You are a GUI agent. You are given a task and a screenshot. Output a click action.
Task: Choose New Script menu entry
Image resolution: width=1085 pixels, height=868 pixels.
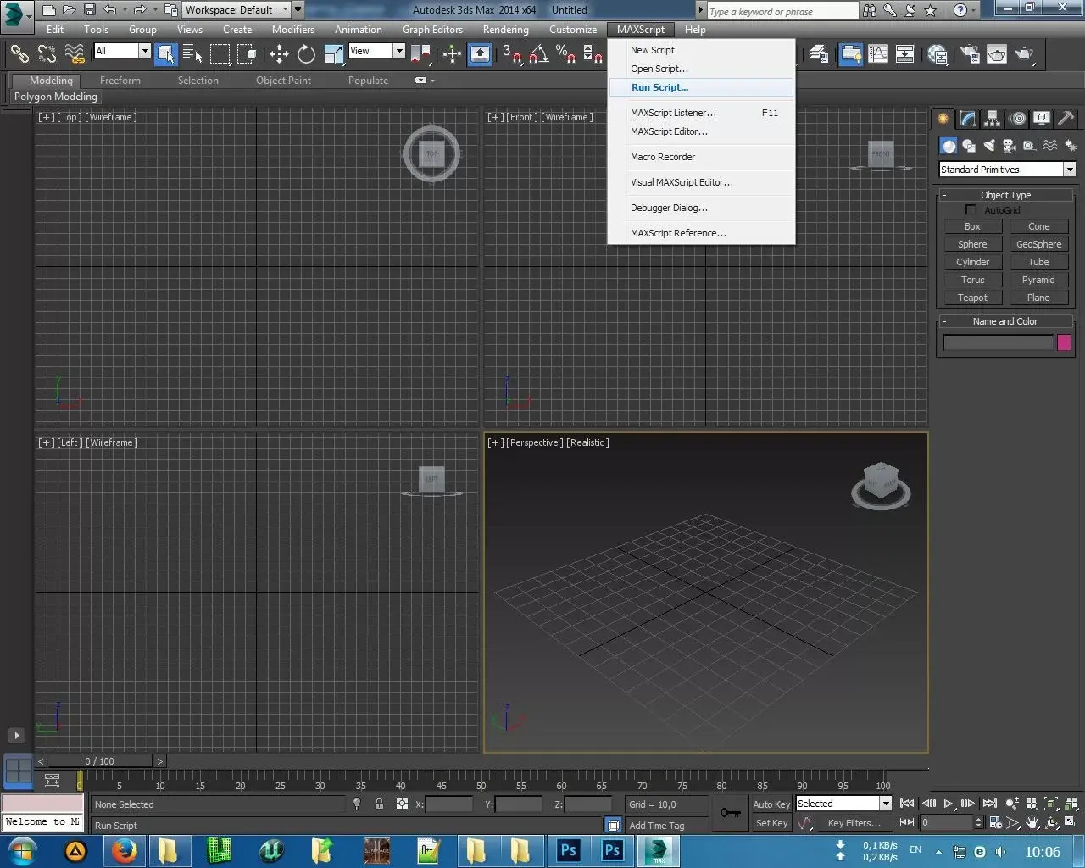[701, 50]
